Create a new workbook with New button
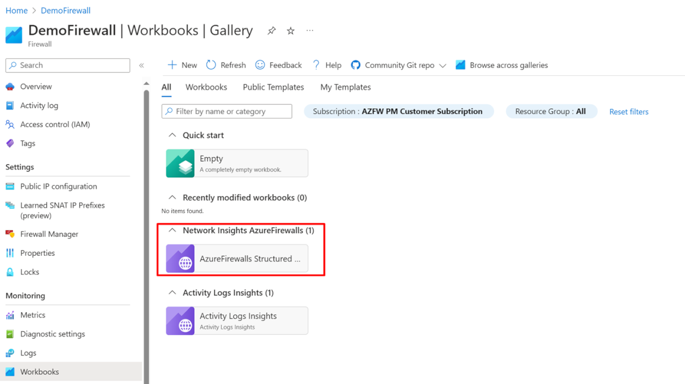The width and height of the screenshot is (685, 384). pos(182,64)
